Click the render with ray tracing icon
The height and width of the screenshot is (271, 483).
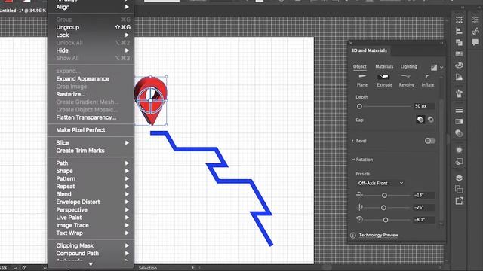coord(434,67)
